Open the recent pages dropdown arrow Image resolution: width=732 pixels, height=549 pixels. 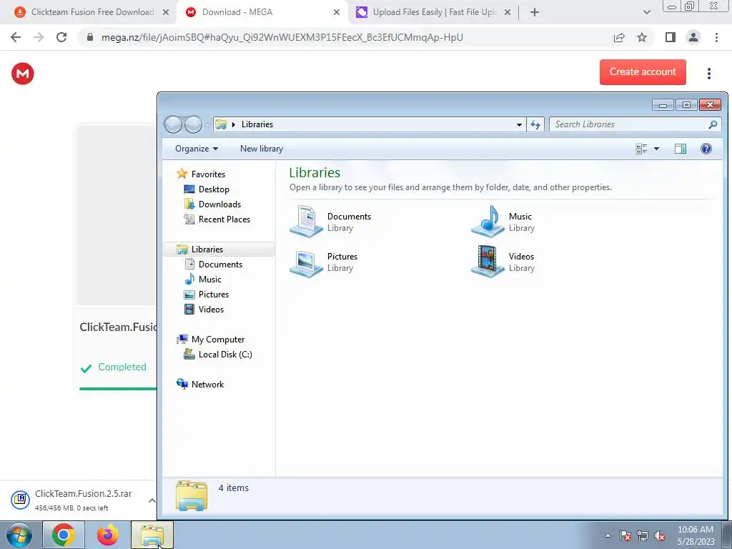point(207,124)
